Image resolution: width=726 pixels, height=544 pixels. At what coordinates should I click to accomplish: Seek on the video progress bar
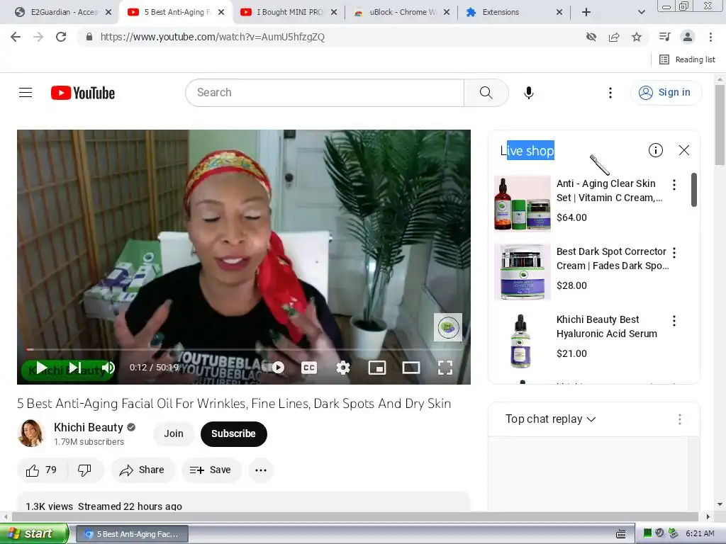(x=244, y=349)
